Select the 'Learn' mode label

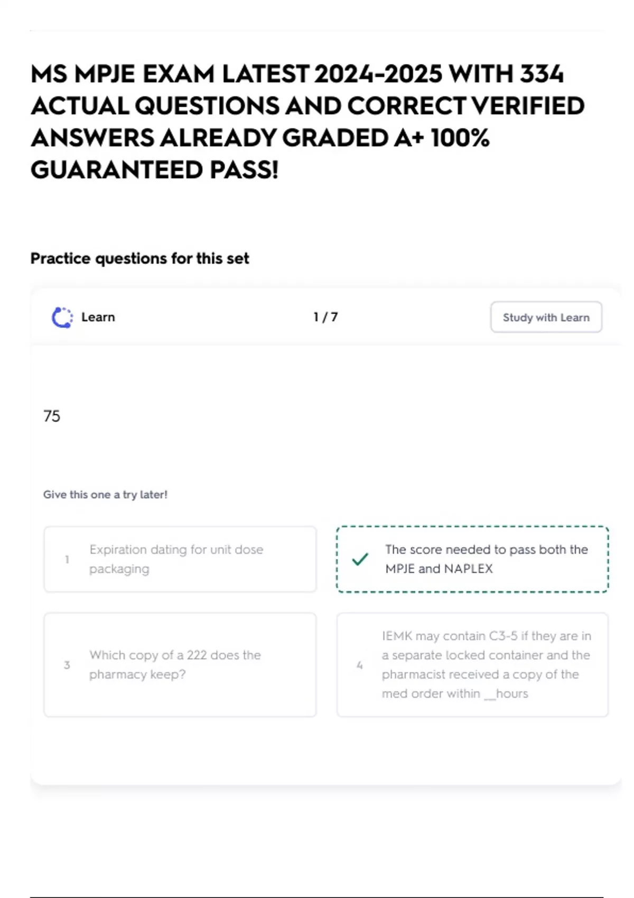click(98, 317)
